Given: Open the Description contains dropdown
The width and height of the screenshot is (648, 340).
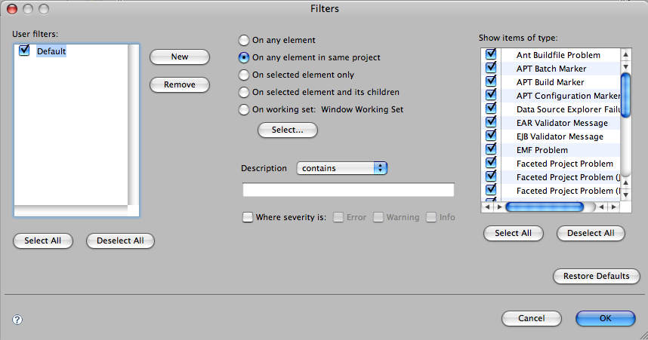Looking at the screenshot, I should [x=342, y=168].
